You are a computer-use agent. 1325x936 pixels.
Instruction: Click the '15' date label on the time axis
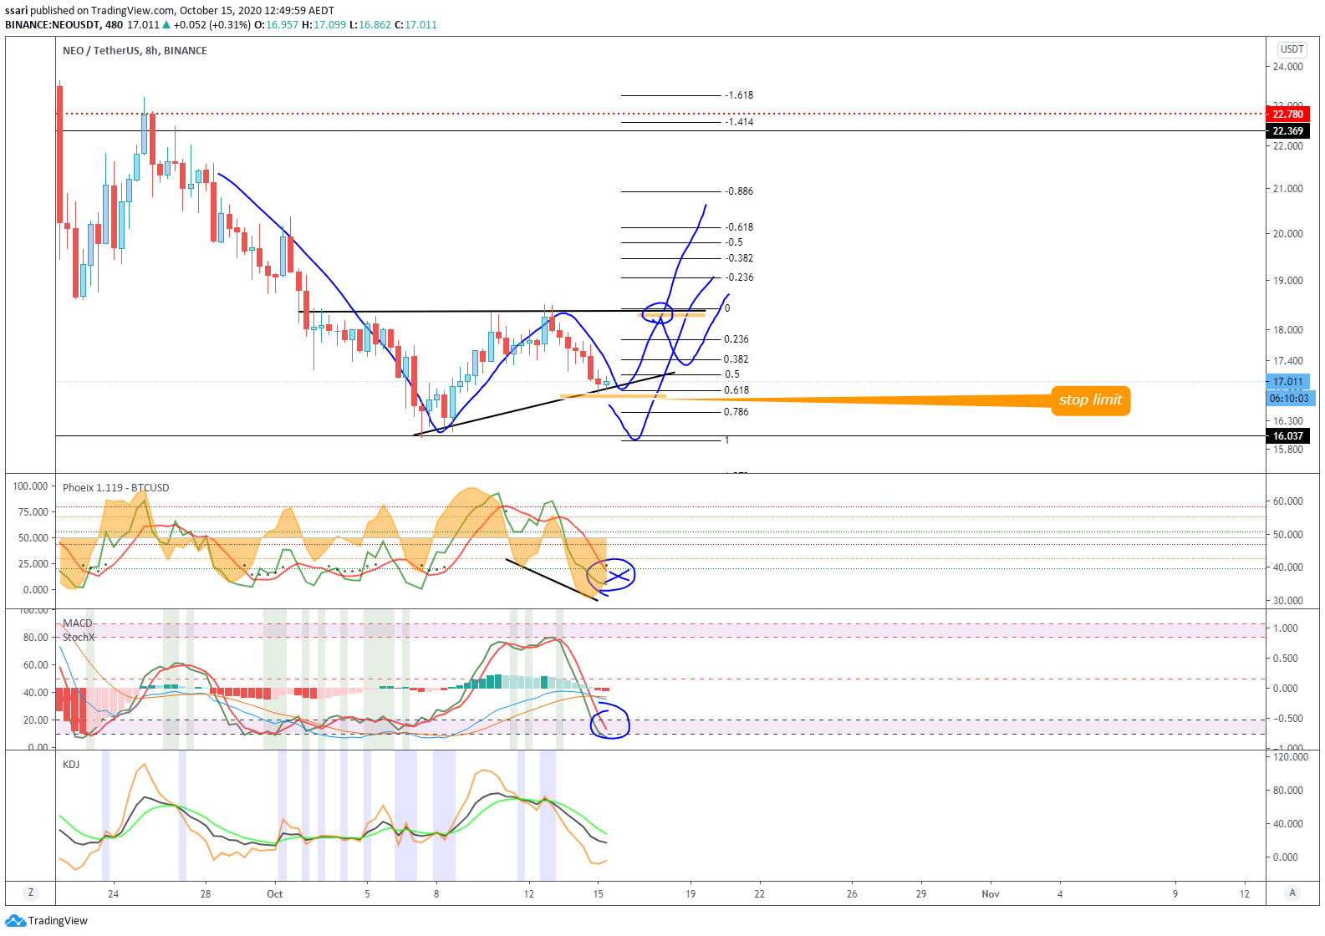pyautogui.click(x=598, y=893)
